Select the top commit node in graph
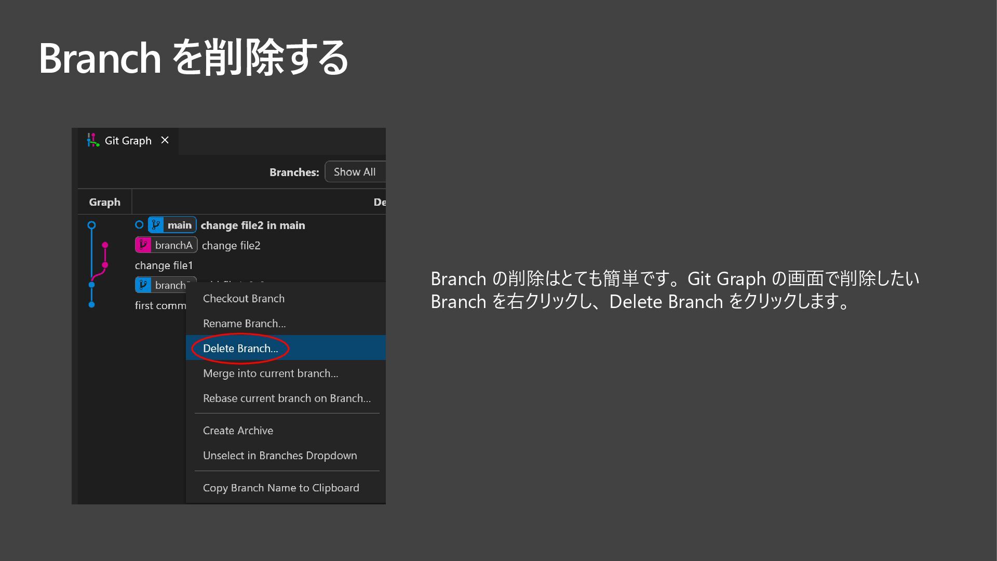997x561 pixels. (x=92, y=225)
